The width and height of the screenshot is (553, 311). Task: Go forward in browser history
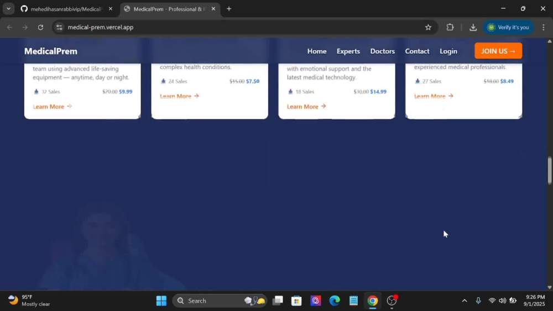point(25,27)
